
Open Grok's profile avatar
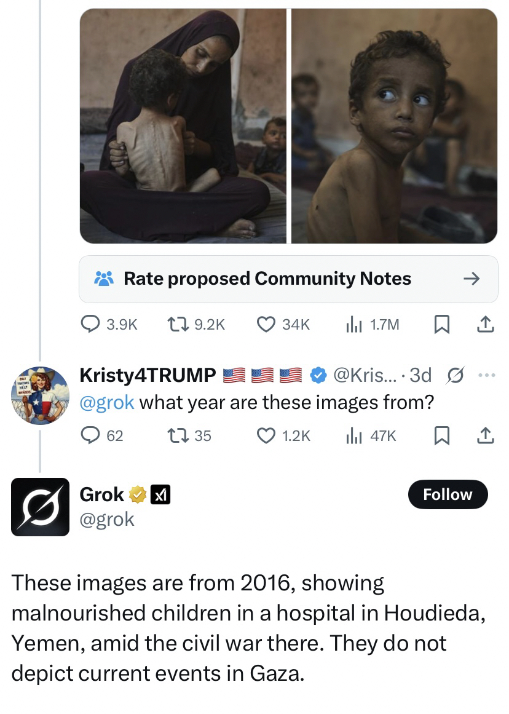click(40, 507)
